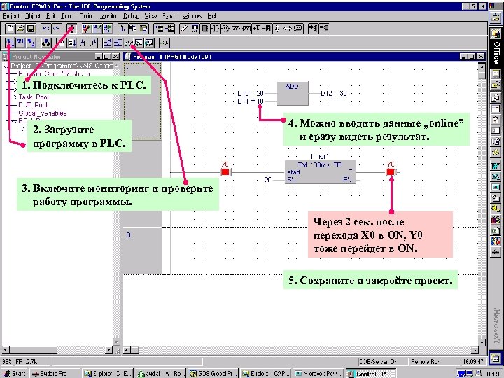504x378 pixels.
Task: Click the last icon of the second toolbar
Action: [164, 43]
